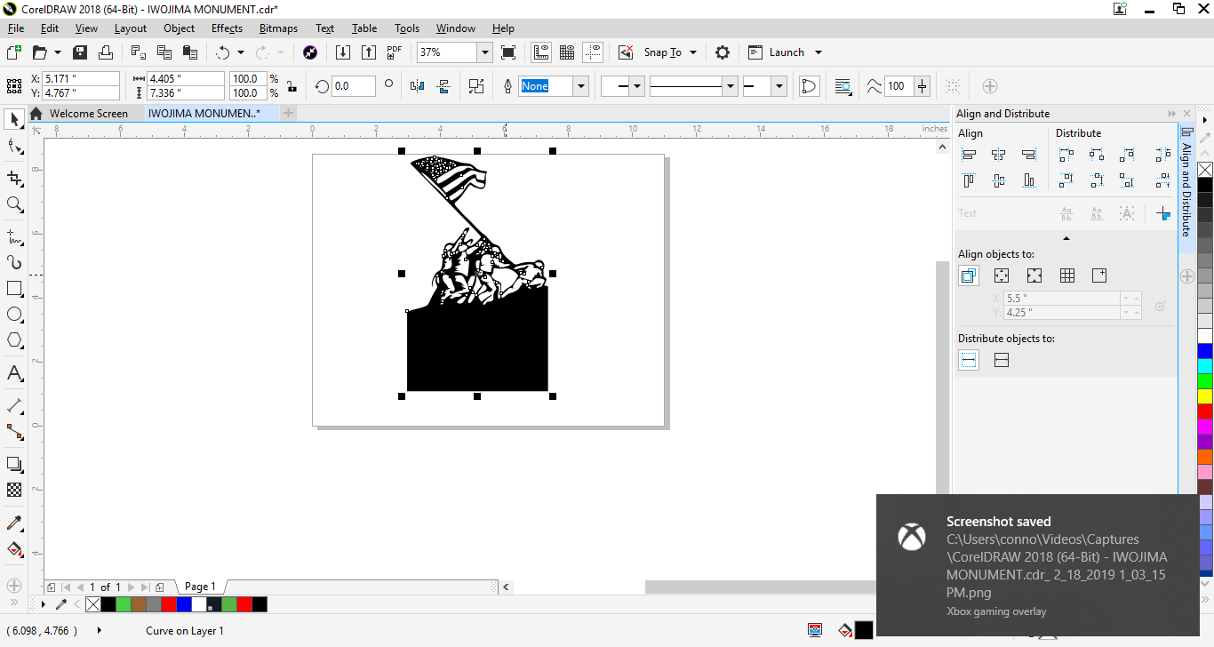Expand the Open file dropdown arrow
The height and width of the screenshot is (647, 1214).
tap(58, 52)
